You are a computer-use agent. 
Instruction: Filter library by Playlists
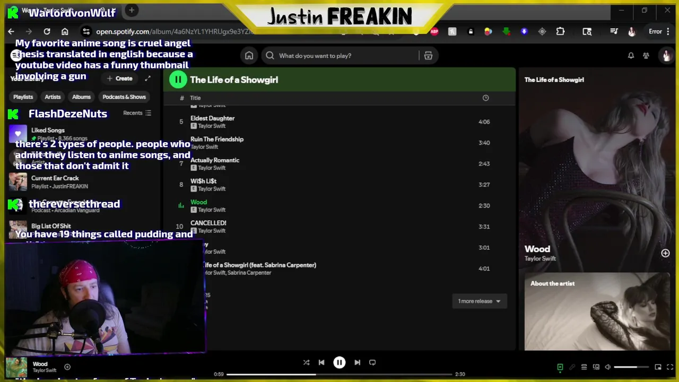point(23,97)
